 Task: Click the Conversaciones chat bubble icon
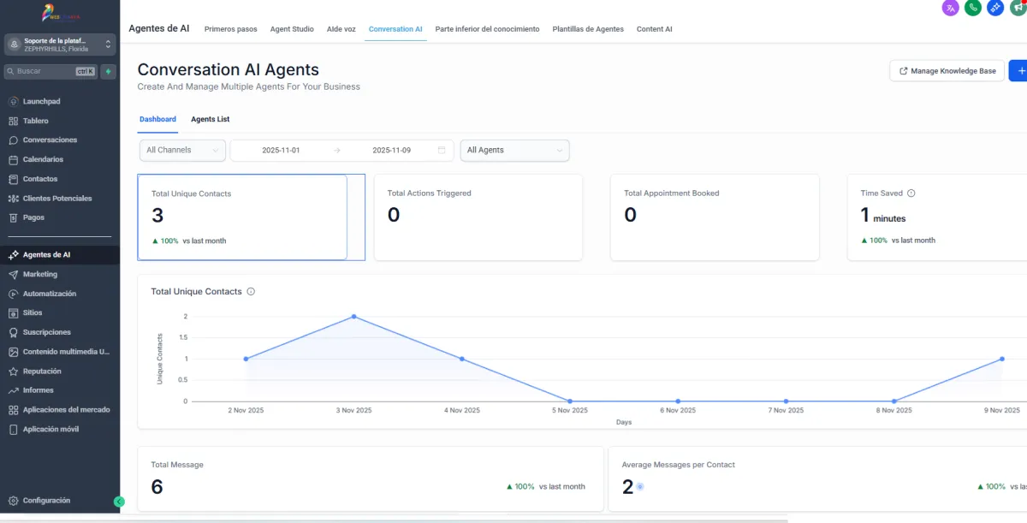pyautogui.click(x=14, y=140)
